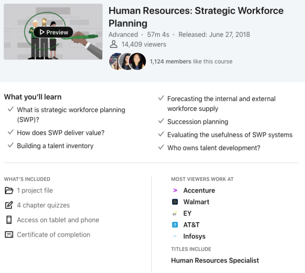Viewport: 305px width, 273px height.
Task: Click the viewers person icon
Action: (x=114, y=45)
